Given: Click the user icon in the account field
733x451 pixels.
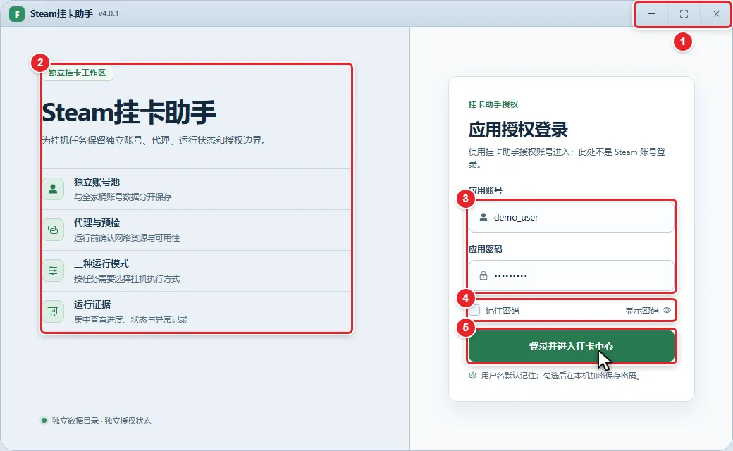Looking at the screenshot, I should click(483, 217).
